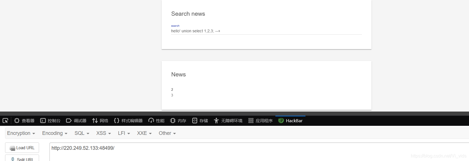Image resolution: width=469 pixels, height=161 pixels.
Task: Open the Performance (性能) panel
Action: pos(156,121)
